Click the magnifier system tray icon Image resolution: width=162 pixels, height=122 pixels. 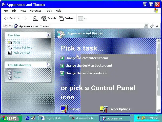pos(143,118)
